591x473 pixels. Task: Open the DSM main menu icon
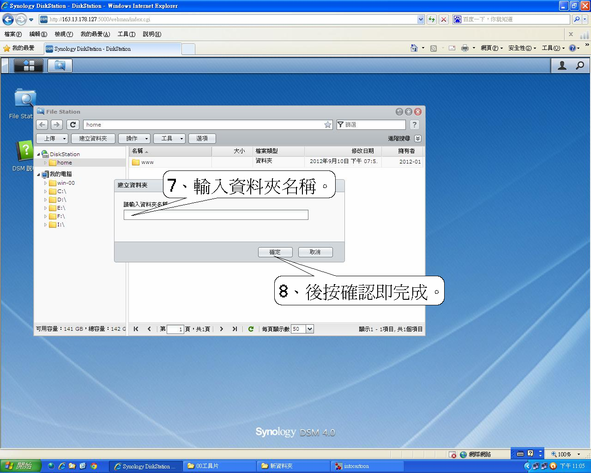coord(29,66)
